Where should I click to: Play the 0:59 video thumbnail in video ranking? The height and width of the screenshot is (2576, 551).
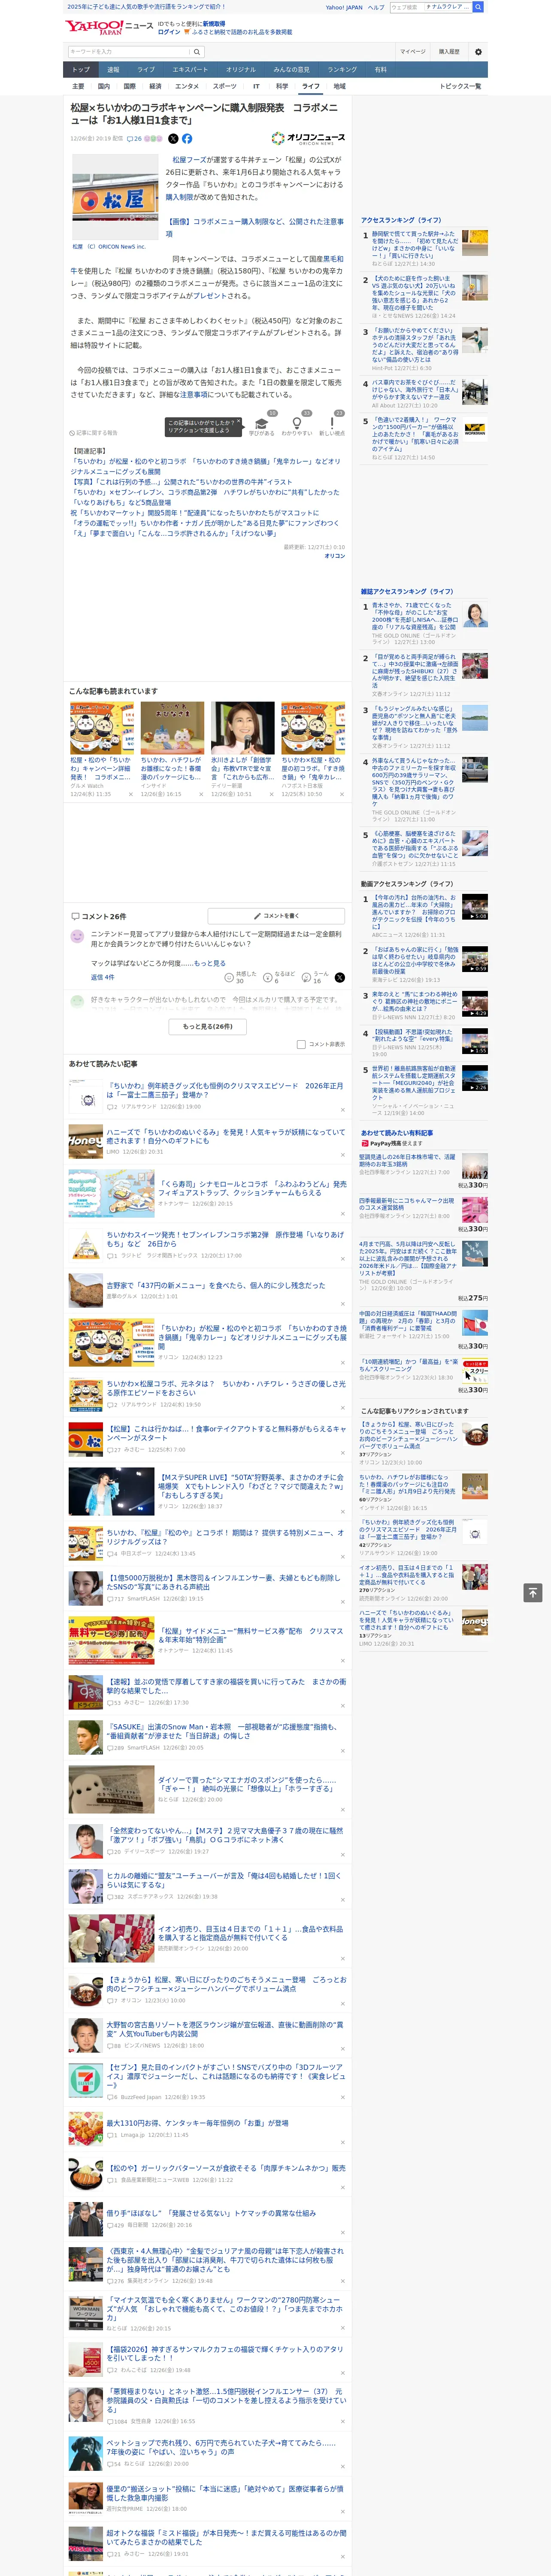475,960
